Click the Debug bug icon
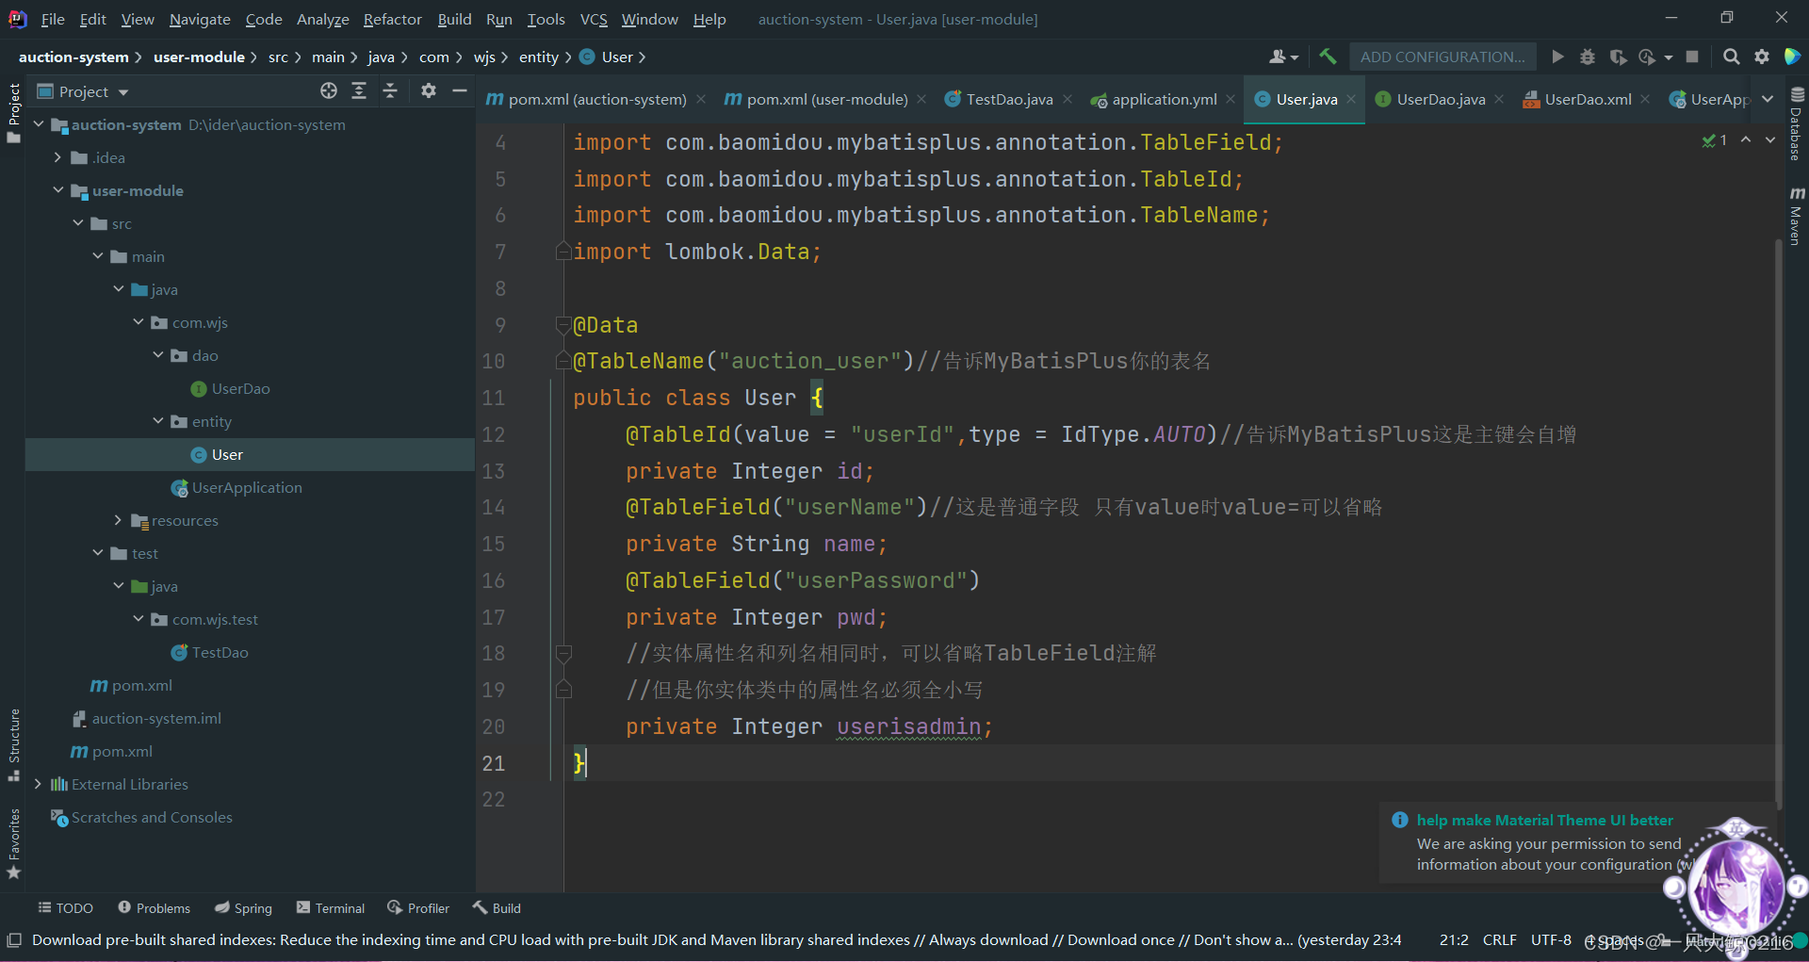This screenshot has height=962, width=1809. coord(1588,57)
